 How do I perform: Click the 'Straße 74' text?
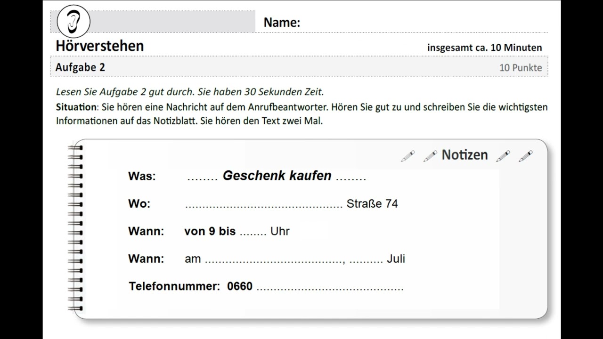tap(372, 203)
